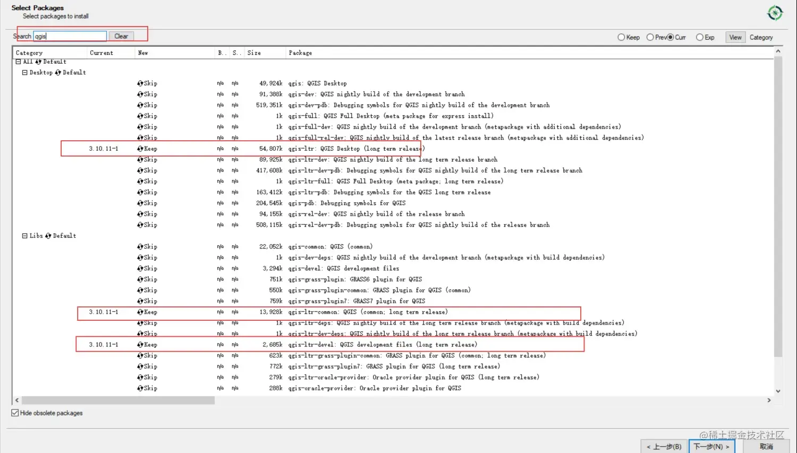Click the Skip cycle icon for qgis-dev-pdb

[140, 105]
